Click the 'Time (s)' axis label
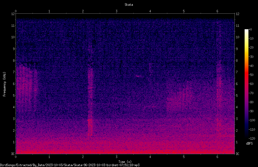The image size is (258, 167). (125, 162)
